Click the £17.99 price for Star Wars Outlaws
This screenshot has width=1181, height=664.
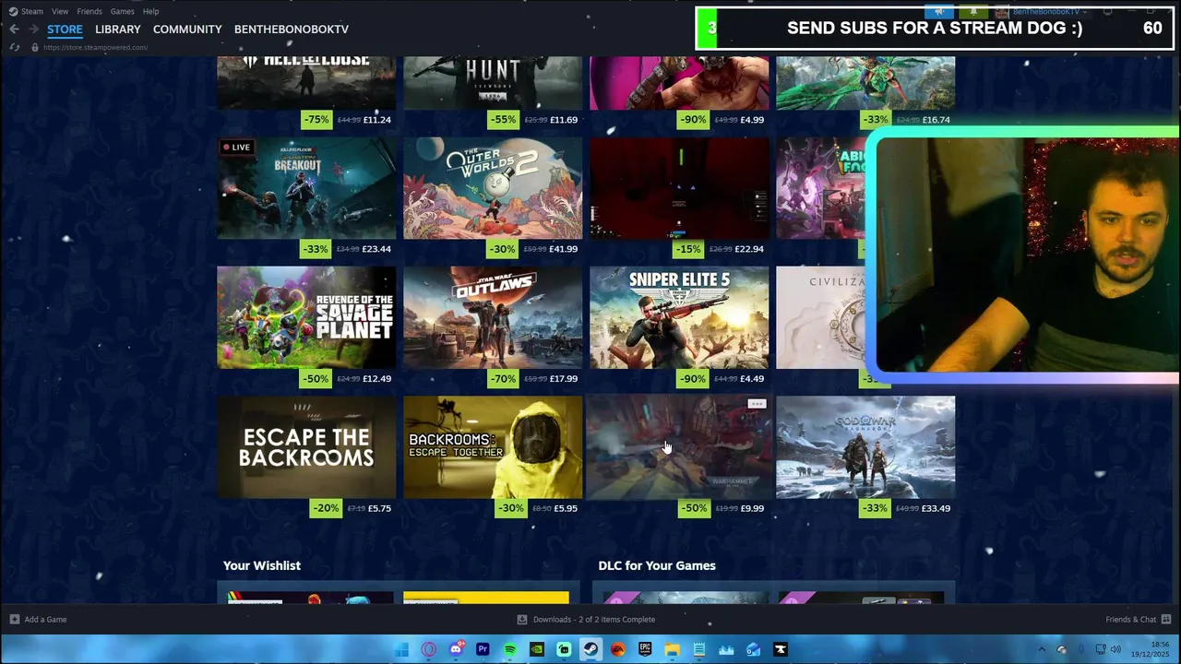pos(563,378)
